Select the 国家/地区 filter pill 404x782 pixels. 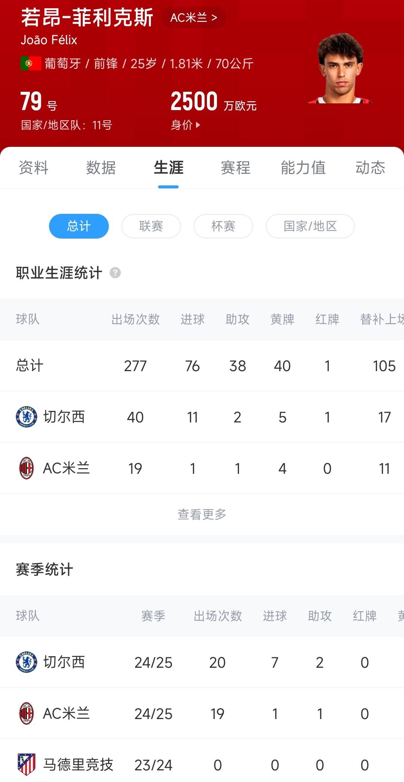pos(310,226)
